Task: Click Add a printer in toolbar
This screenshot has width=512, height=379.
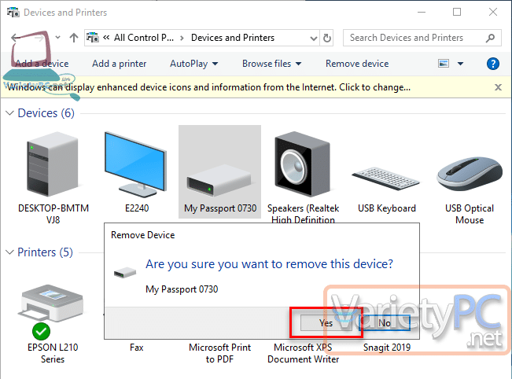Action: click(119, 64)
